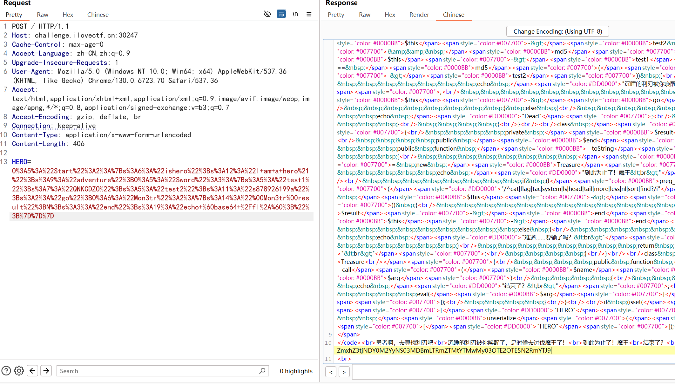The width and height of the screenshot is (675, 384).
Task: Go to next search match arrow
Action: 46,371
